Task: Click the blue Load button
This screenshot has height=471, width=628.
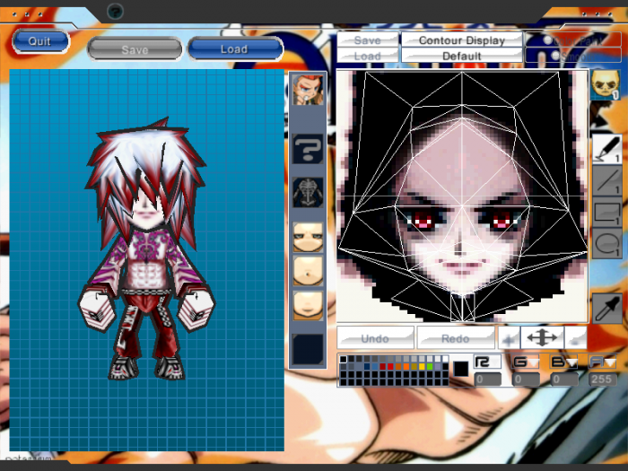Action: (235, 48)
